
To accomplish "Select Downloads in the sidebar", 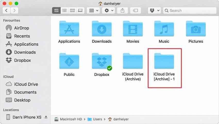I will point(21,52).
